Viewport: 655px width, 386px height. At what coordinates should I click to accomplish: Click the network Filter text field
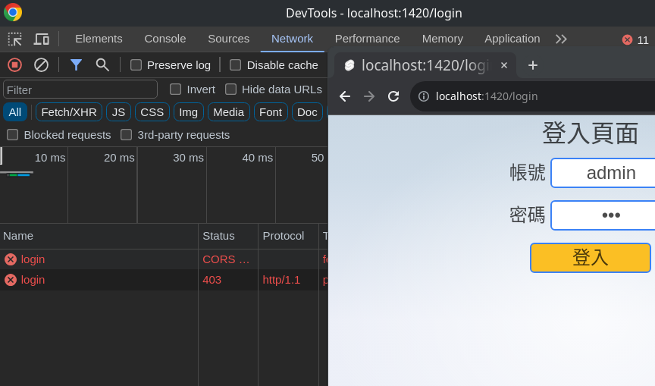[x=80, y=89]
